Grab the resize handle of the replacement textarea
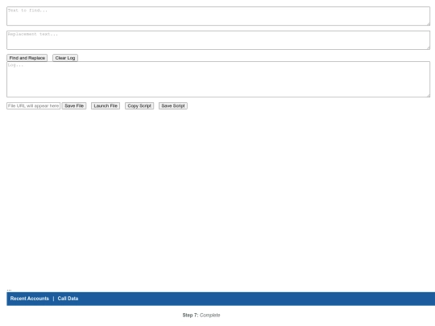 pos(428,48)
